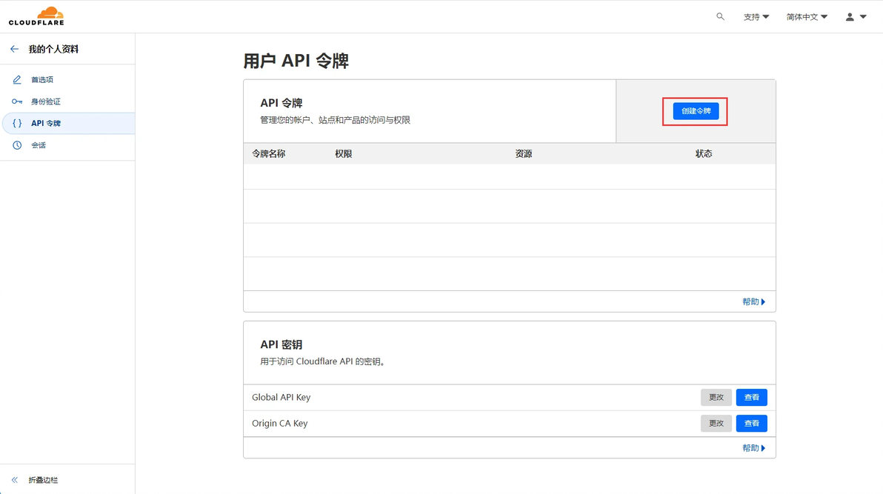Go back using the arrow beside 我的个人资料
Image resolution: width=883 pixels, height=494 pixels.
(15, 49)
